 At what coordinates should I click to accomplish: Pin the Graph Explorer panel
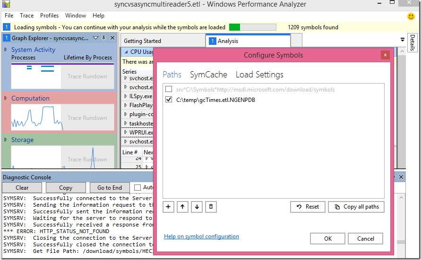click(x=104, y=38)
